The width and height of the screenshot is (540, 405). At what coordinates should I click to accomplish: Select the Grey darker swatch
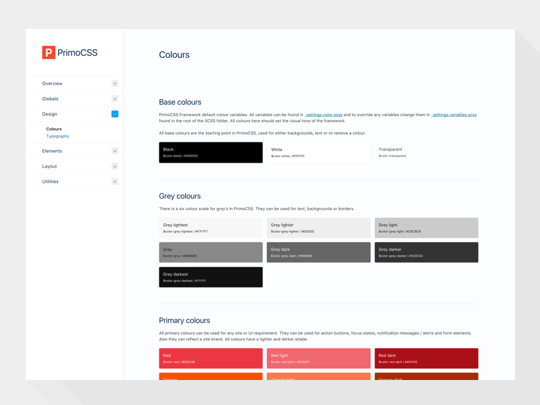click(426, 252)
